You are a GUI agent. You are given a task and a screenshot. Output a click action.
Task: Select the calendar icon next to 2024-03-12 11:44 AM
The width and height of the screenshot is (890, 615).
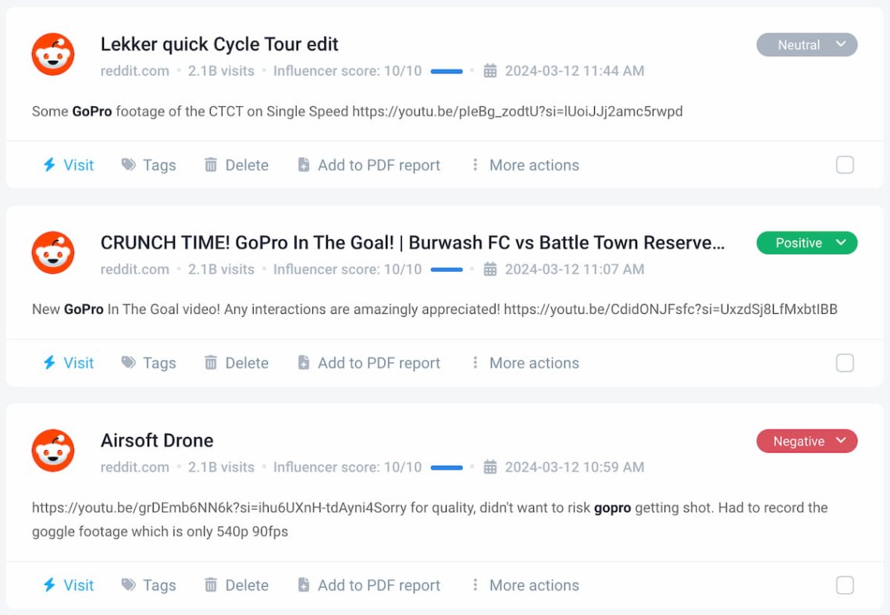click(x=490, y=70)
